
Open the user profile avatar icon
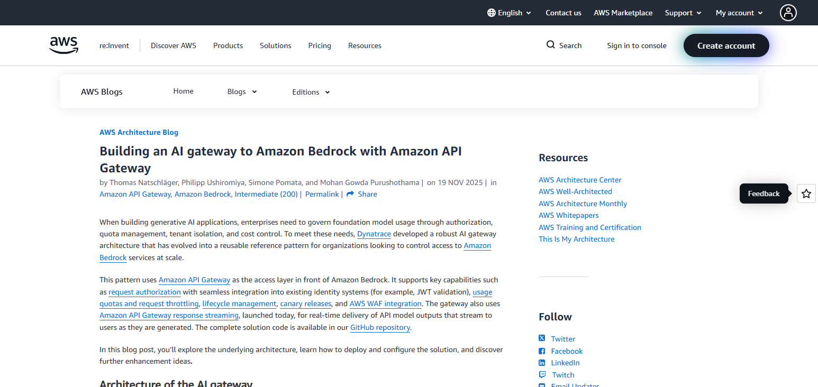[788, 13]
